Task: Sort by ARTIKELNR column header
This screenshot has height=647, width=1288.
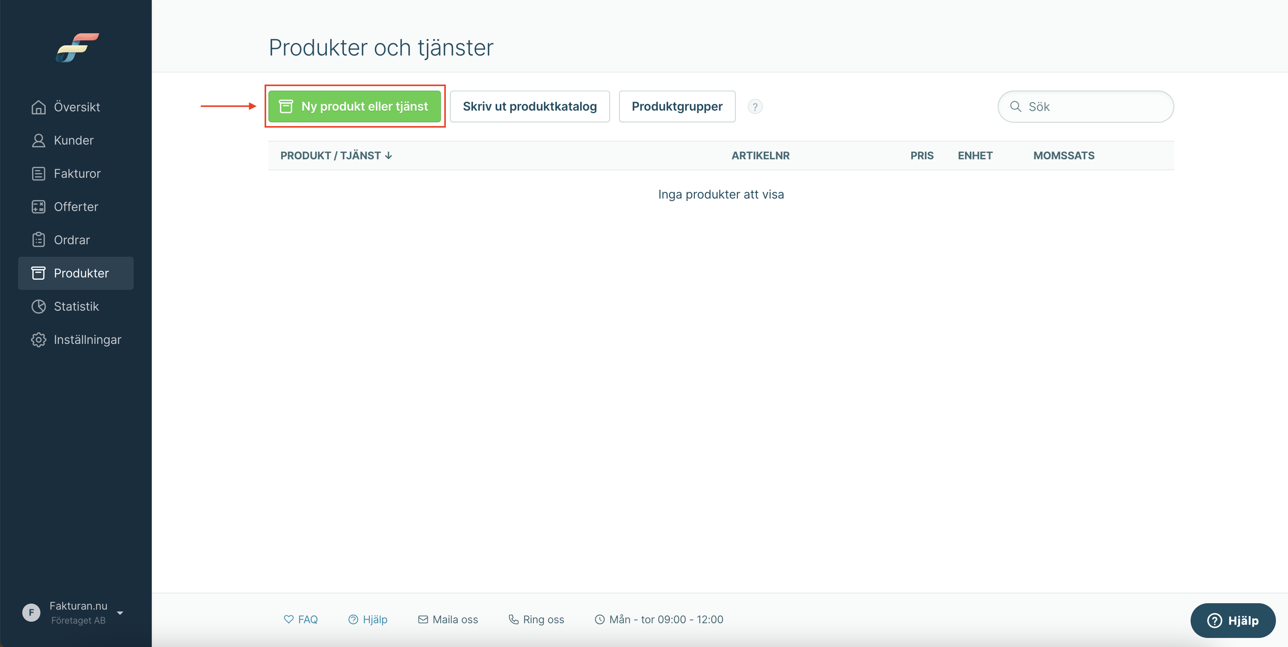Action: (x=761, y=156)
